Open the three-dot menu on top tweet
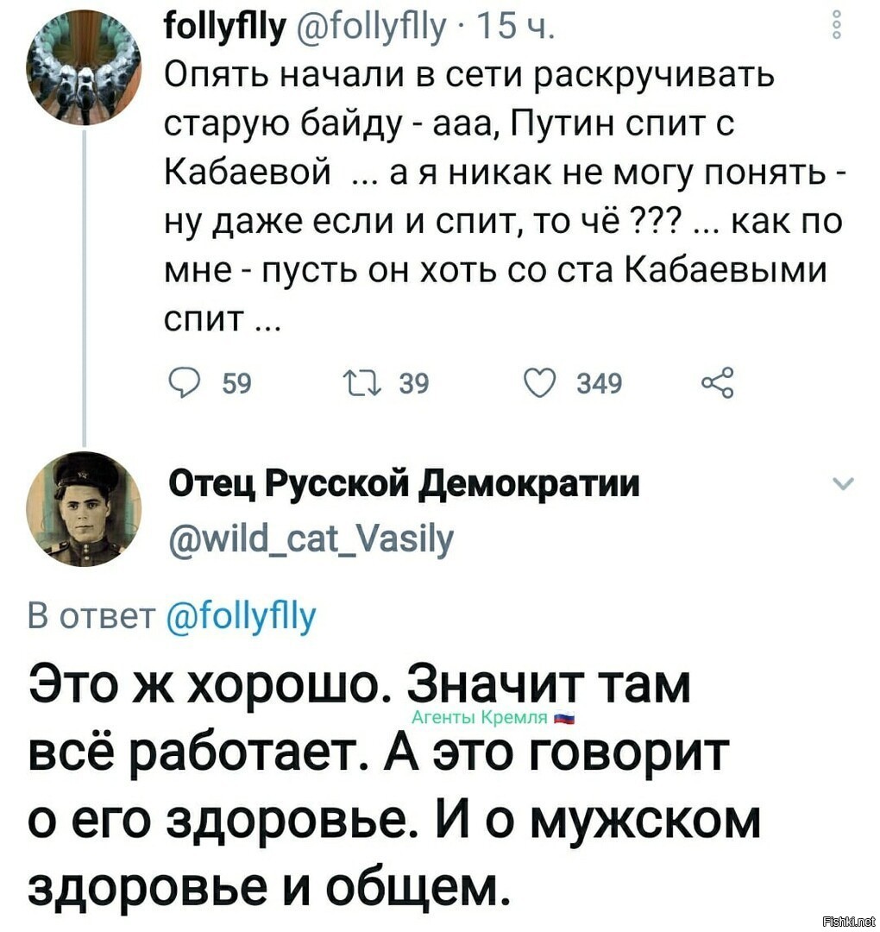This screenshot has height=932, width=880. (x=836, y=25)
